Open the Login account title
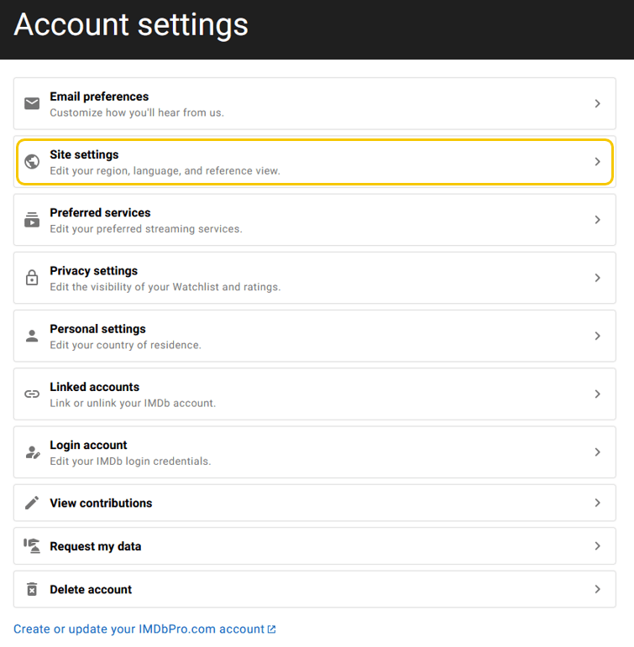 88,446
